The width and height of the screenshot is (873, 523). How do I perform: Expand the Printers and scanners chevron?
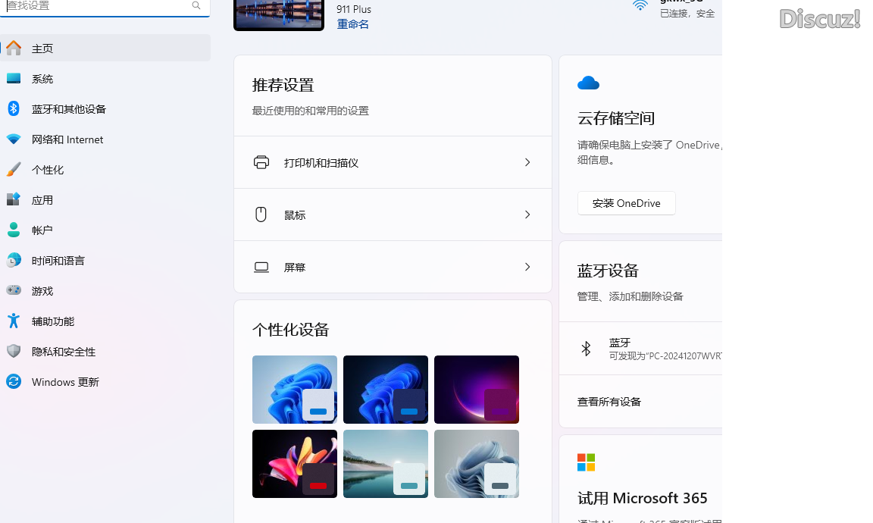527,162
